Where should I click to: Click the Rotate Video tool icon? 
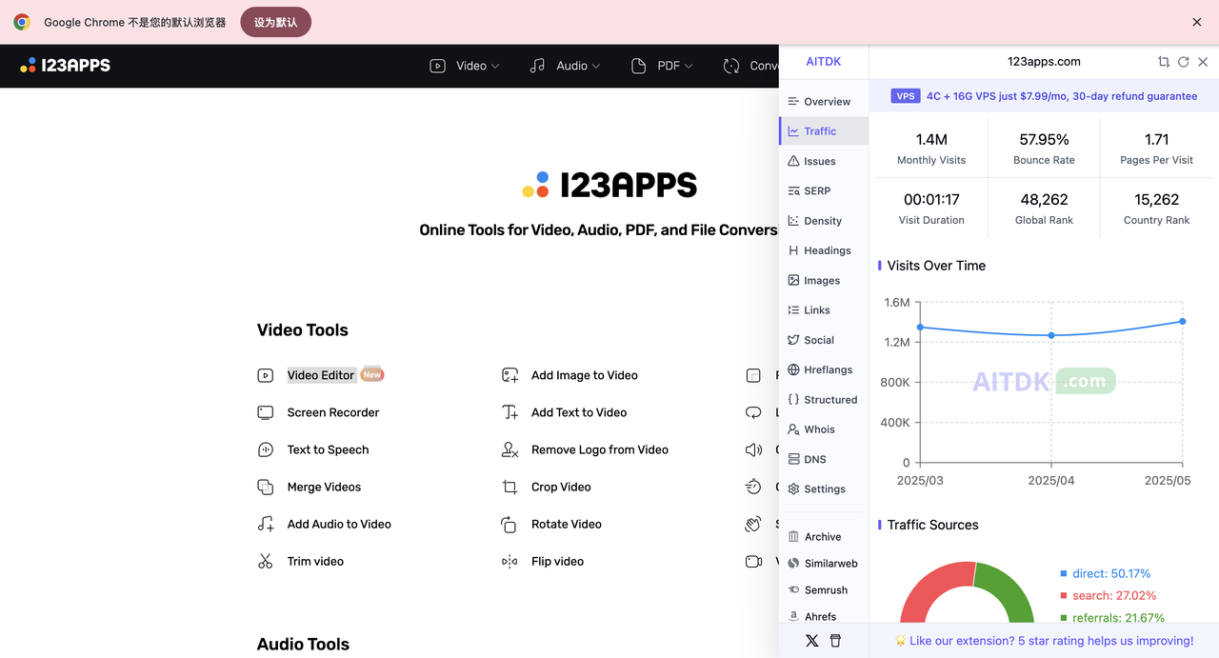[x=510, y=525]
